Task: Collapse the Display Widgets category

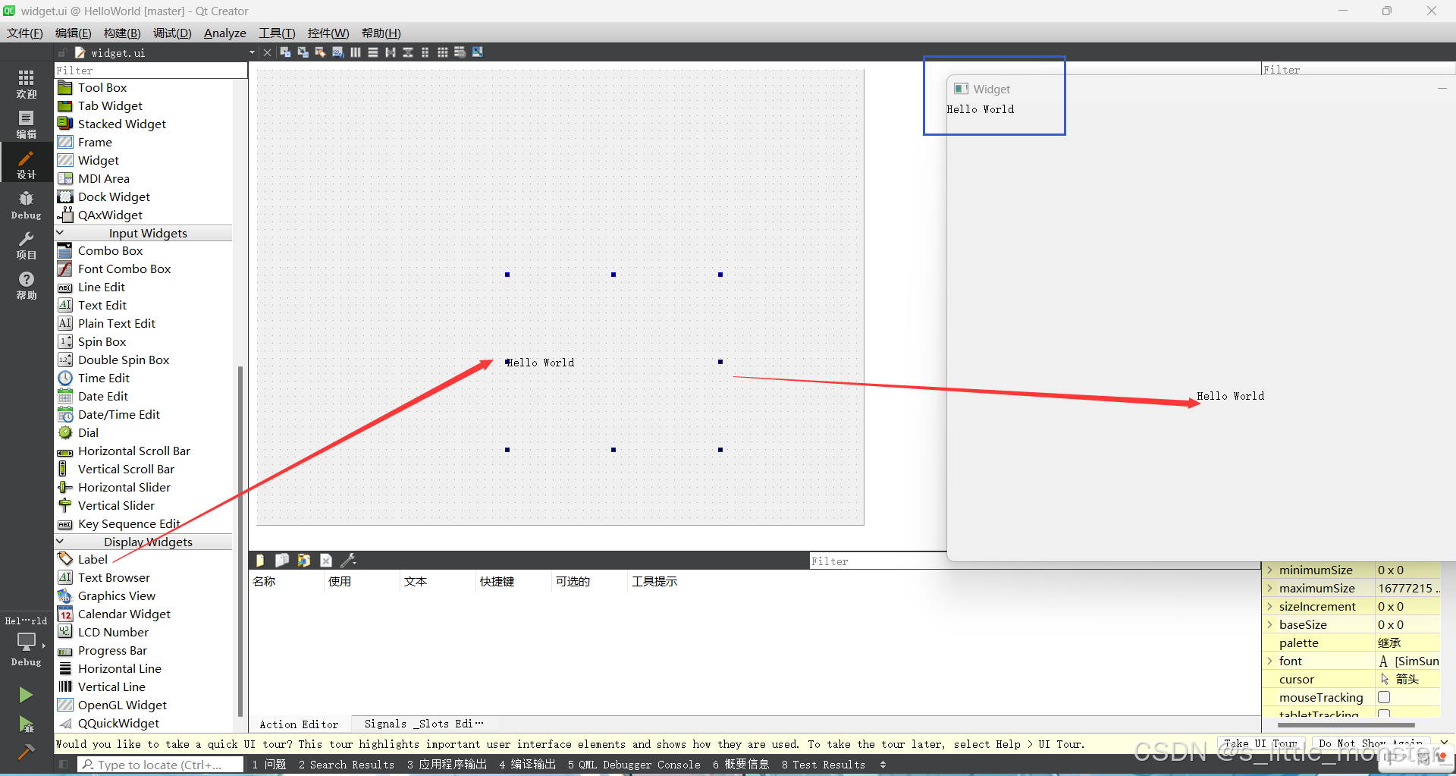Action: tap(60, 542)
